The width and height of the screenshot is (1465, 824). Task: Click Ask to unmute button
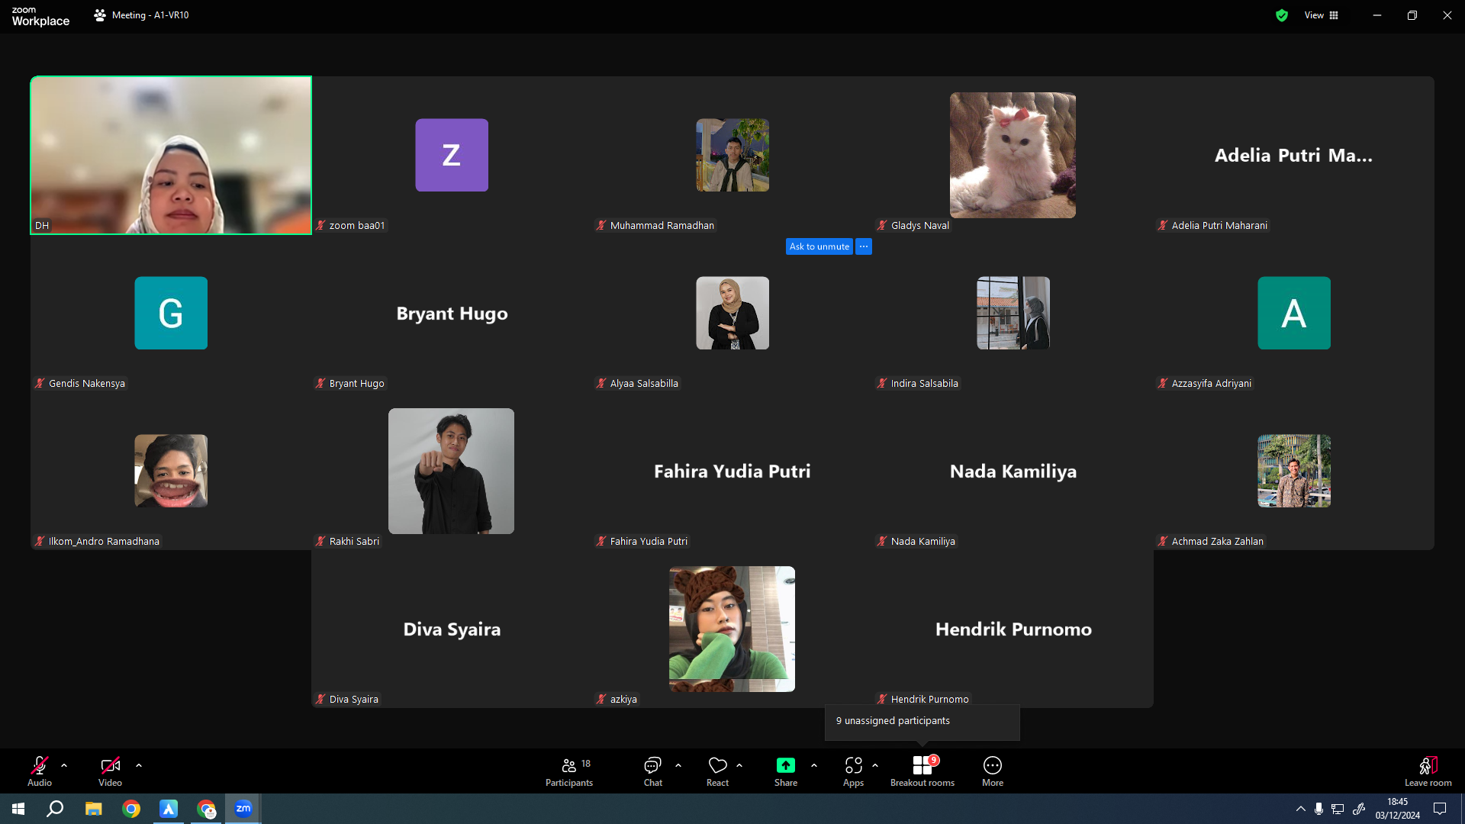pos(819,246)
